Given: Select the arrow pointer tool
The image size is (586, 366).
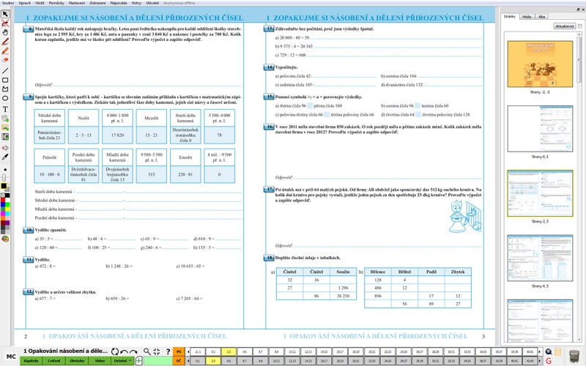Looking at the screenshot, I should (x=5, y=14).
